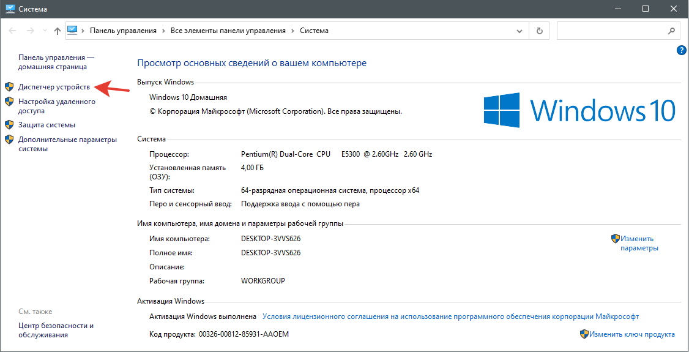The width and height of the screenshot is (689, 352).
Task: Click shield icon next to Изменить ключ продукта
Action: [x=584, y=334]
